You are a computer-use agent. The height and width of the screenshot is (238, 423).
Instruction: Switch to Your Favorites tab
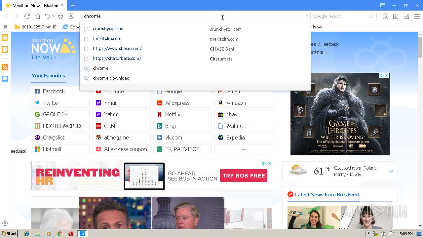tap(48, 76)
